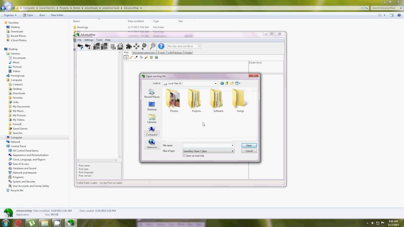Open the Organize dropdown in Explorer
404x227 pixels.
coord(10,15)
